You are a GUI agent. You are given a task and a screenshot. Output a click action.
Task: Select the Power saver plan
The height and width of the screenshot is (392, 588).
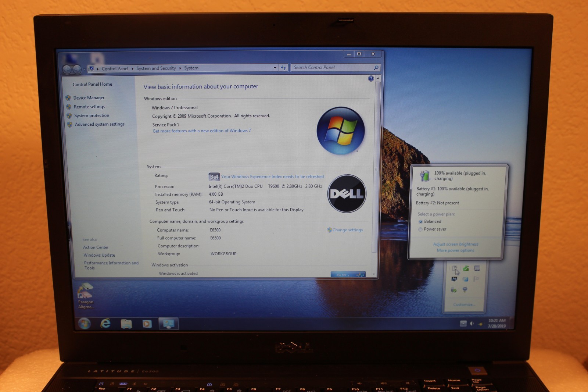pyautogui.click(x=432, y=229)
